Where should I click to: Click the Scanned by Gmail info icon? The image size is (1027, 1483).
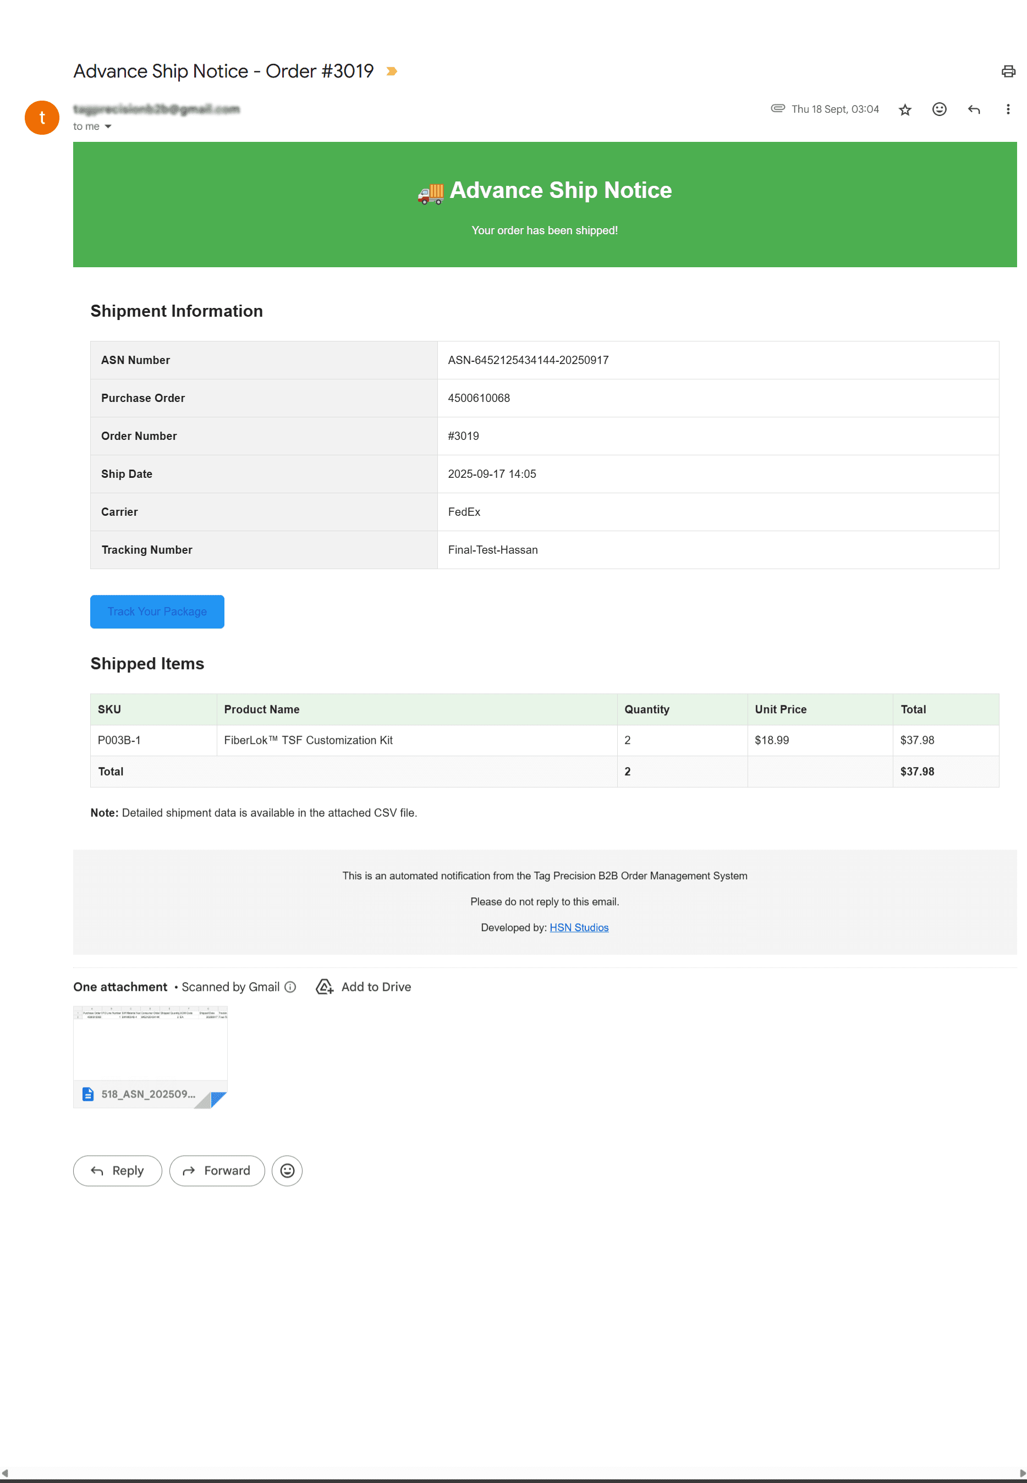(x=290, y=987)
